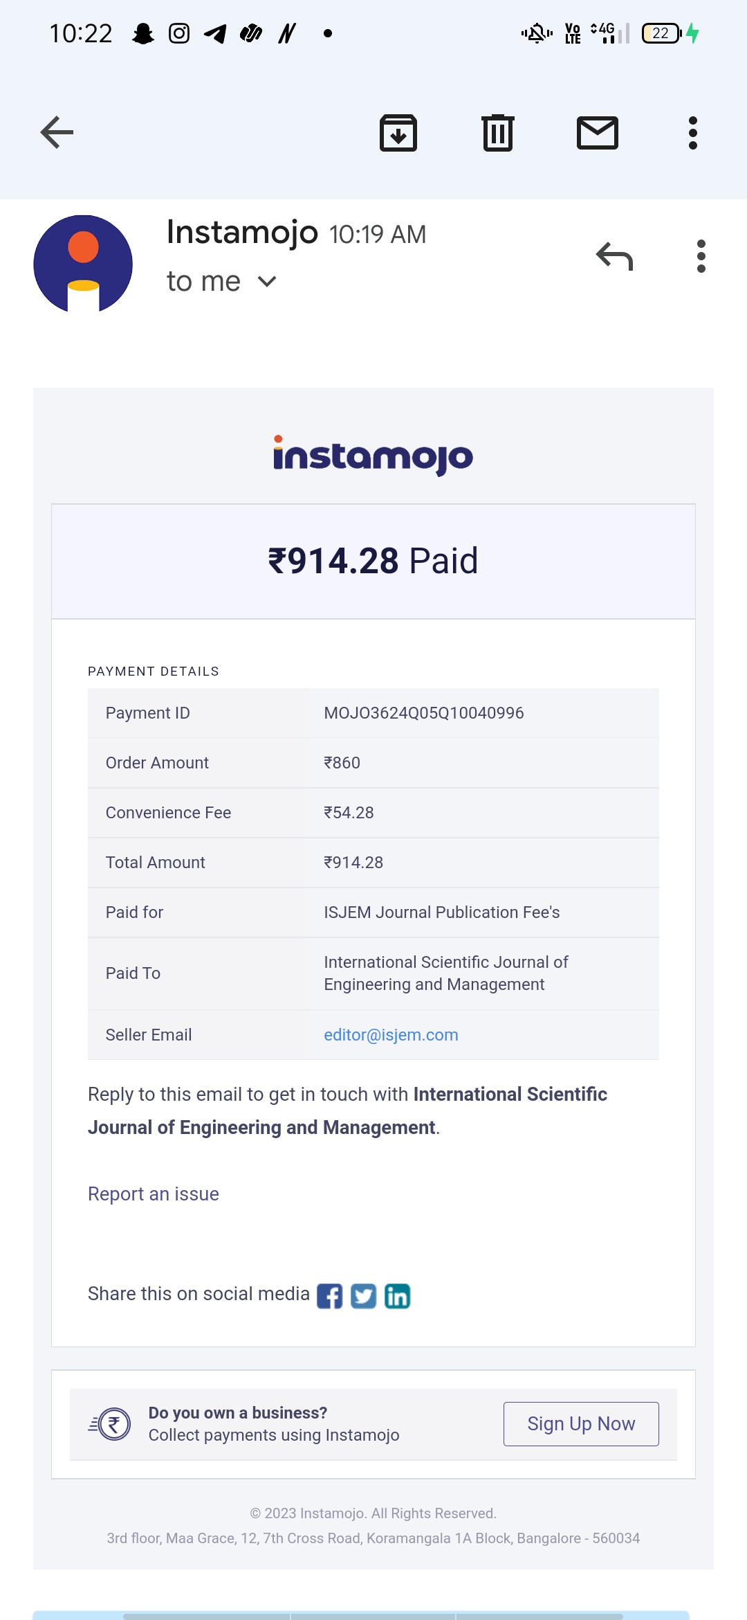
Task: Tap the Instagram notification icon in status bar
Action: click(x=179, y=33)
